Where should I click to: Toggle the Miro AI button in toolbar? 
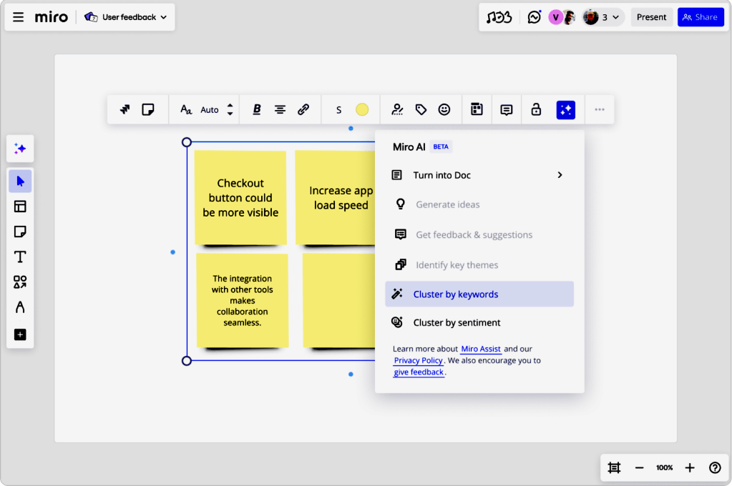tap(566, 110)
